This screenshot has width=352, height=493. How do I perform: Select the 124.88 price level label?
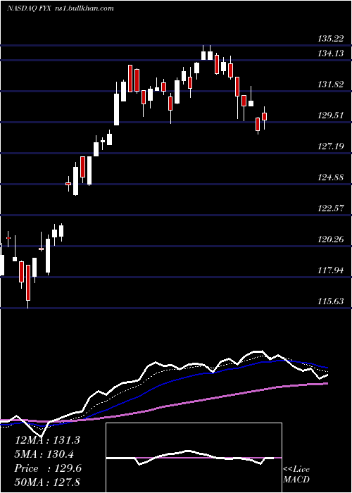331,177
